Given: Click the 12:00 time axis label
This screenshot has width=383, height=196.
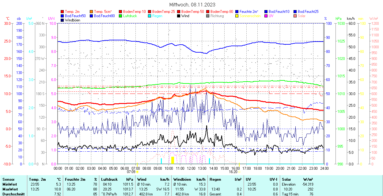Looking at the screenshot, I should (191, 168).
